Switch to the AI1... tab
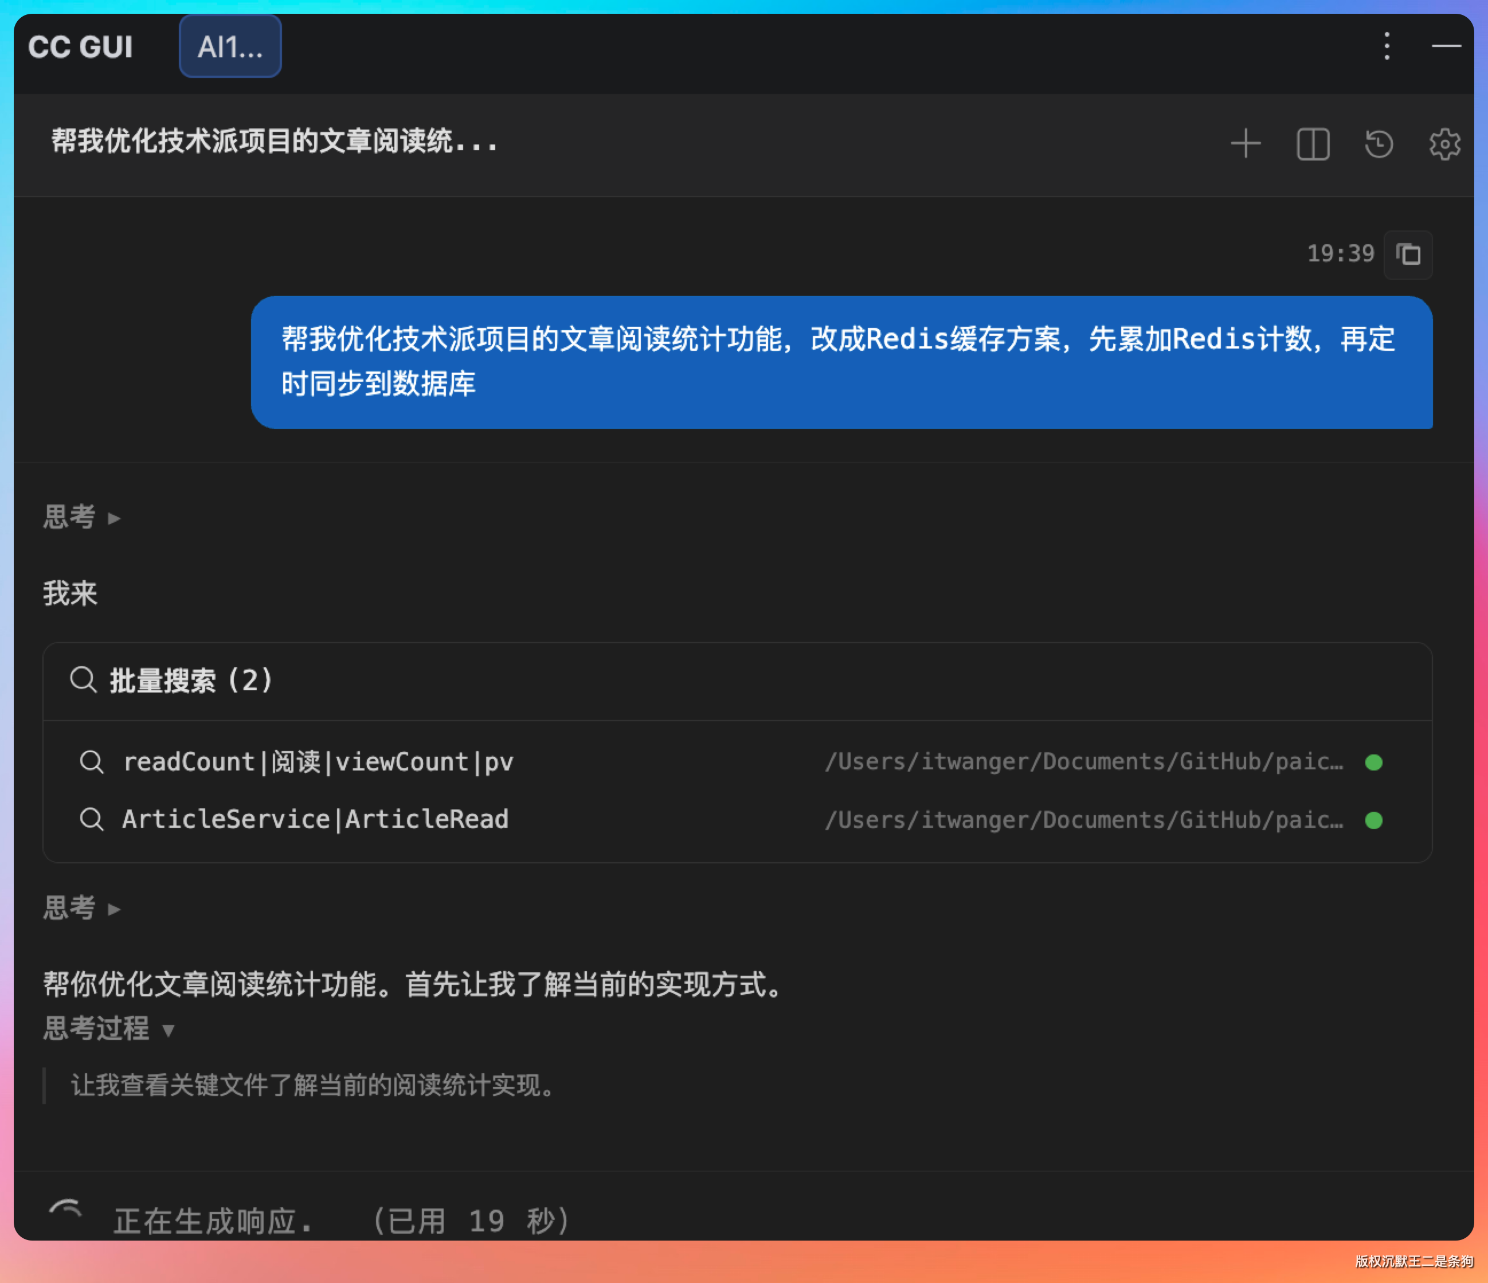The height and width of the screenshot is (1283, 1488). (x=230, y=46)
